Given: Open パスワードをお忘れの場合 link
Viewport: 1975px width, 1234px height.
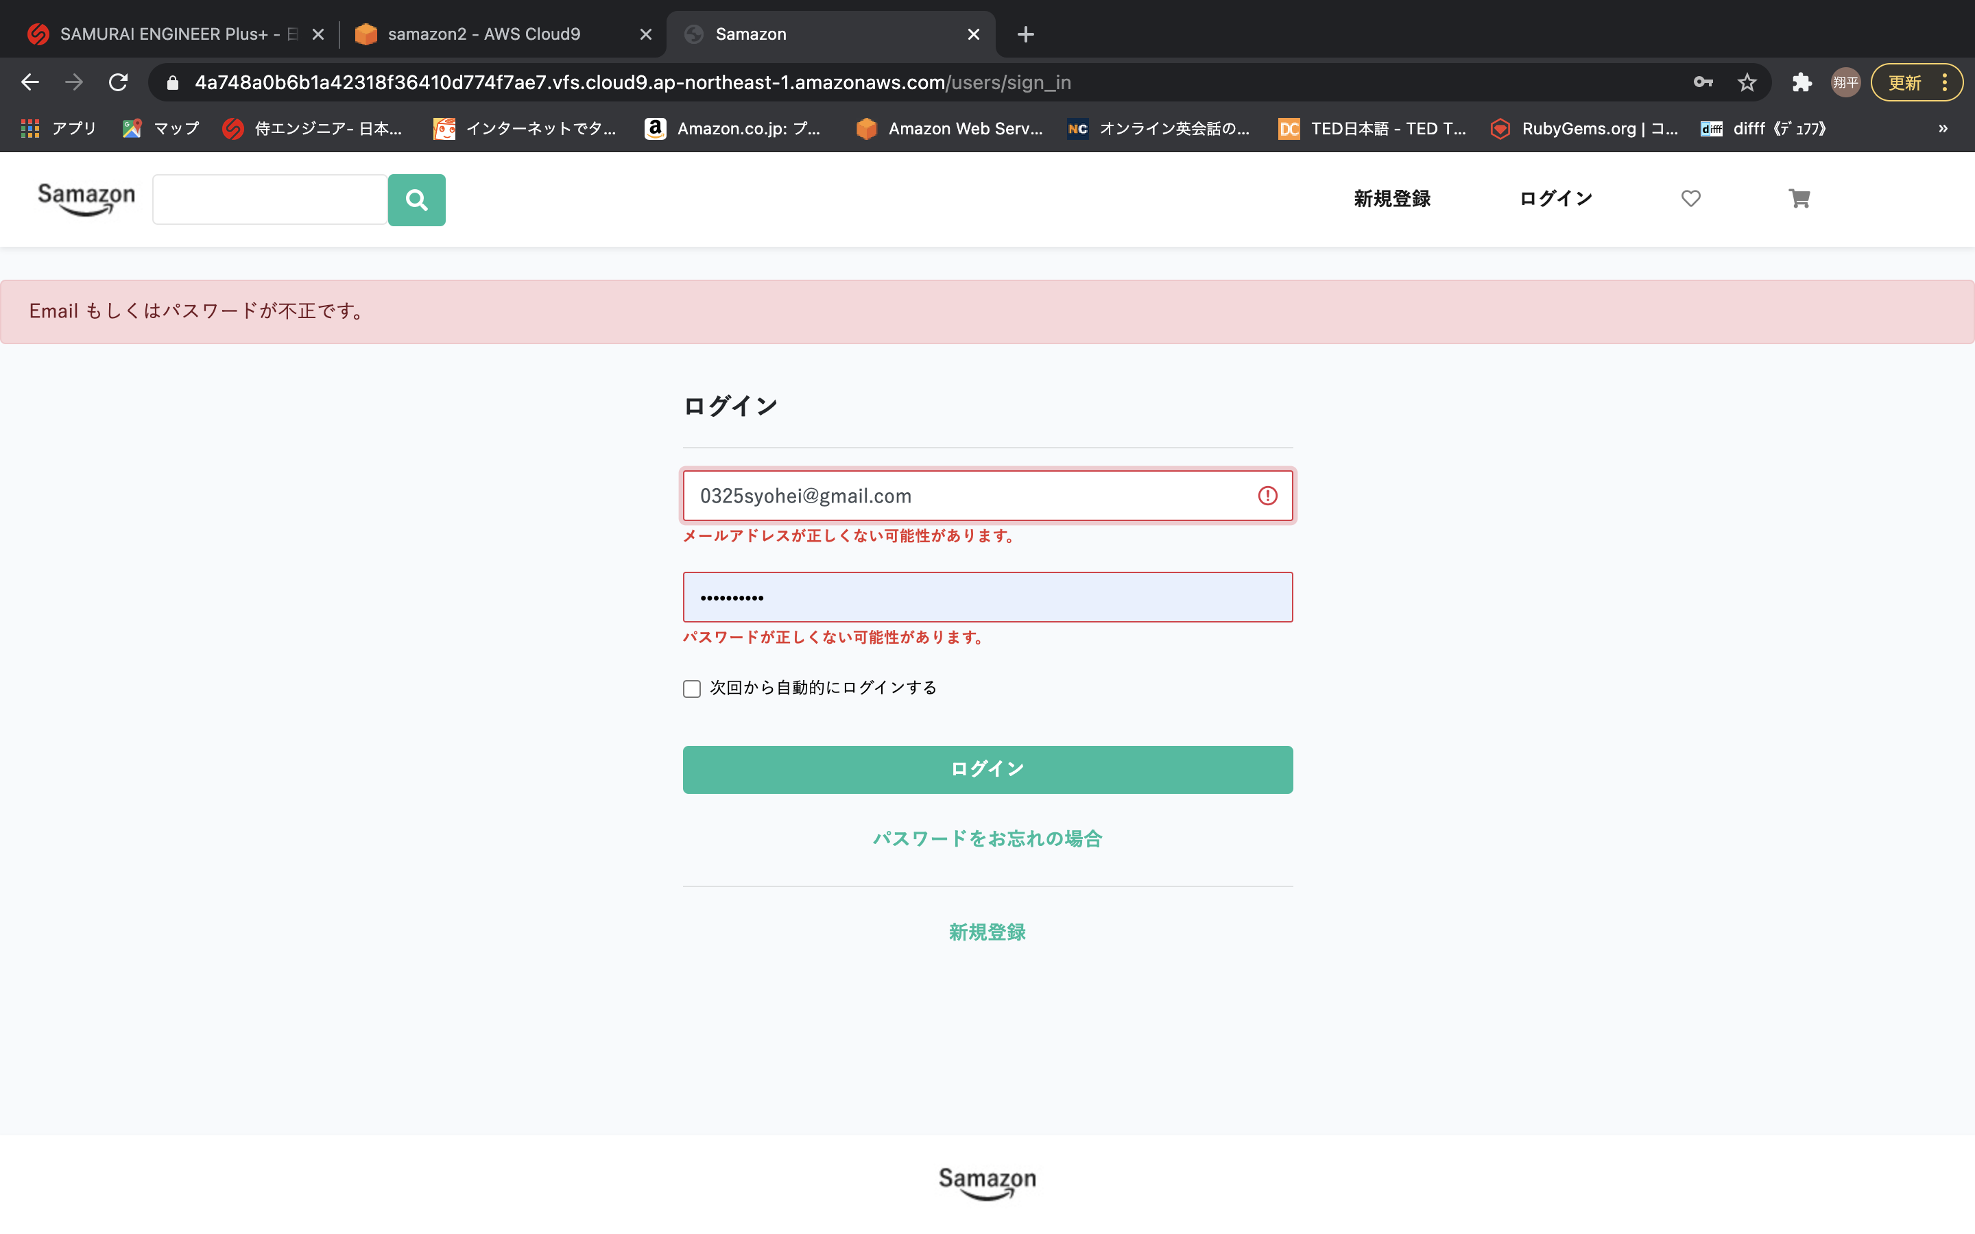Looking at the screenshot, I should tap(987, 837).
